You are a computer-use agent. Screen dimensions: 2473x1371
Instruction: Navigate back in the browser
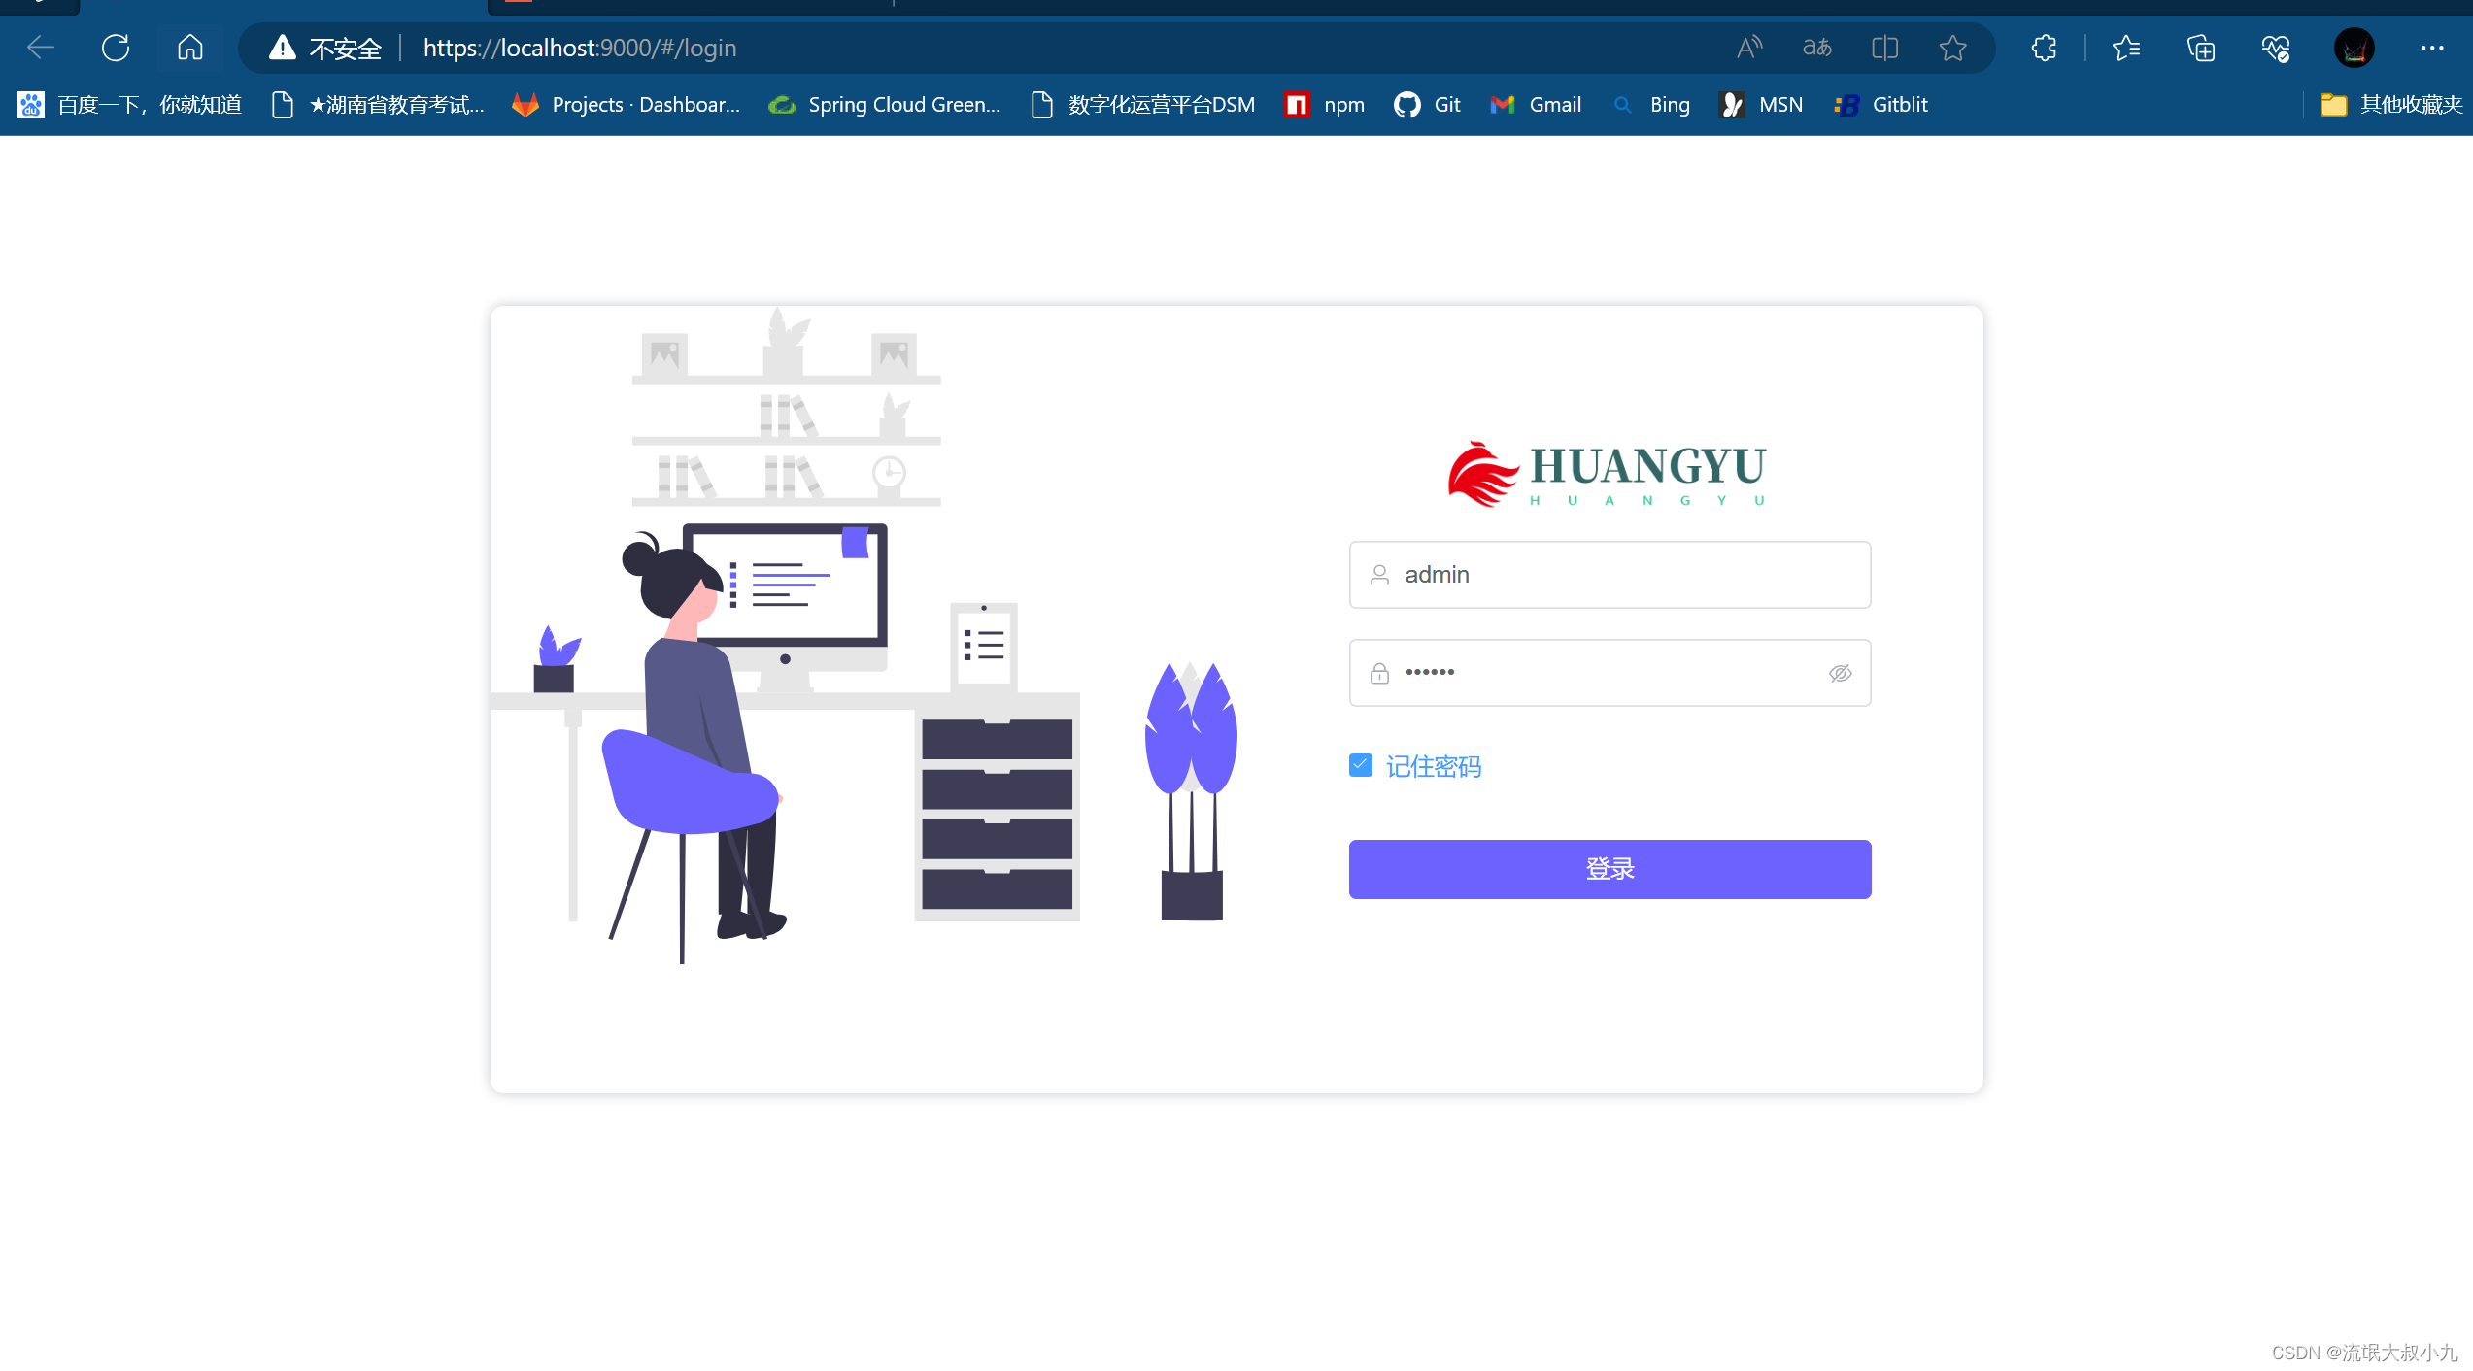click(x=39, y=48)
